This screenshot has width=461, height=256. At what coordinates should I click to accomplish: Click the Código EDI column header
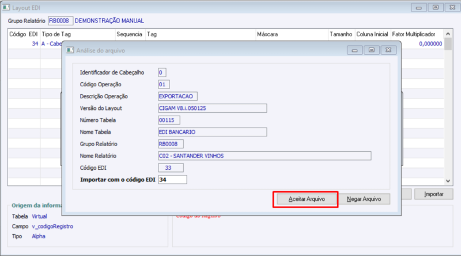pyautogui.click(x=24, y=35)
